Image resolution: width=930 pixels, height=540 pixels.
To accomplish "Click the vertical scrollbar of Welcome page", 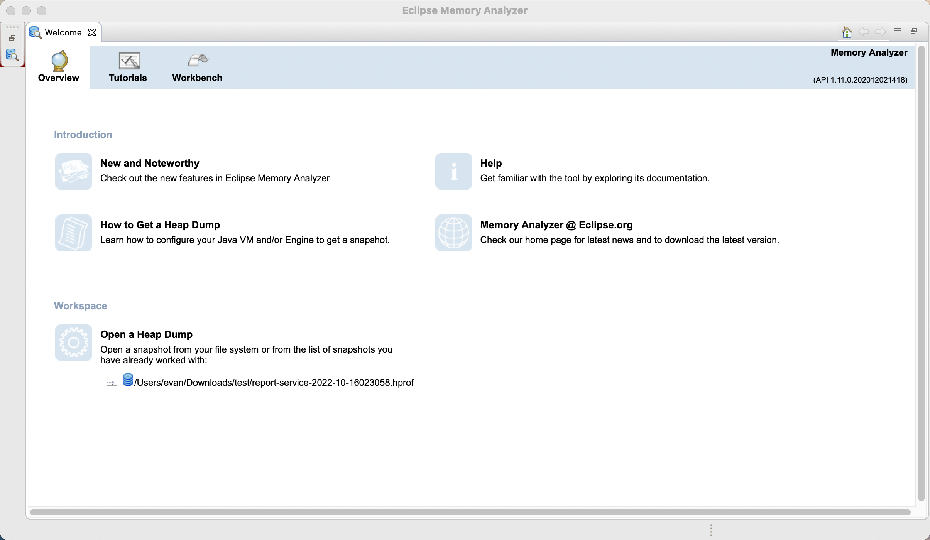I will (x=922, y=273).
